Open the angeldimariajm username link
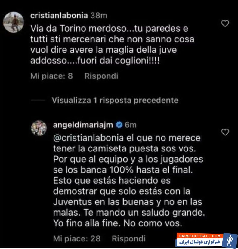 [83, 125]
